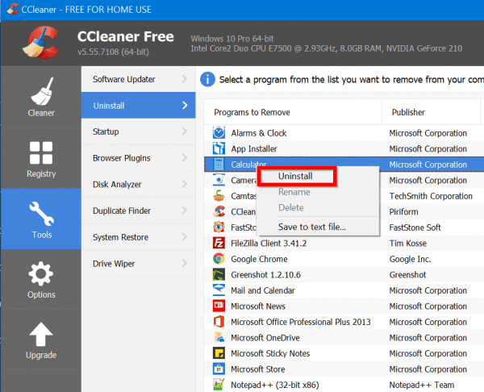Choose Uninstall from the context menu
Image resolution: width=484 pixels, height=392 pixels.
[x=294, y=176]
